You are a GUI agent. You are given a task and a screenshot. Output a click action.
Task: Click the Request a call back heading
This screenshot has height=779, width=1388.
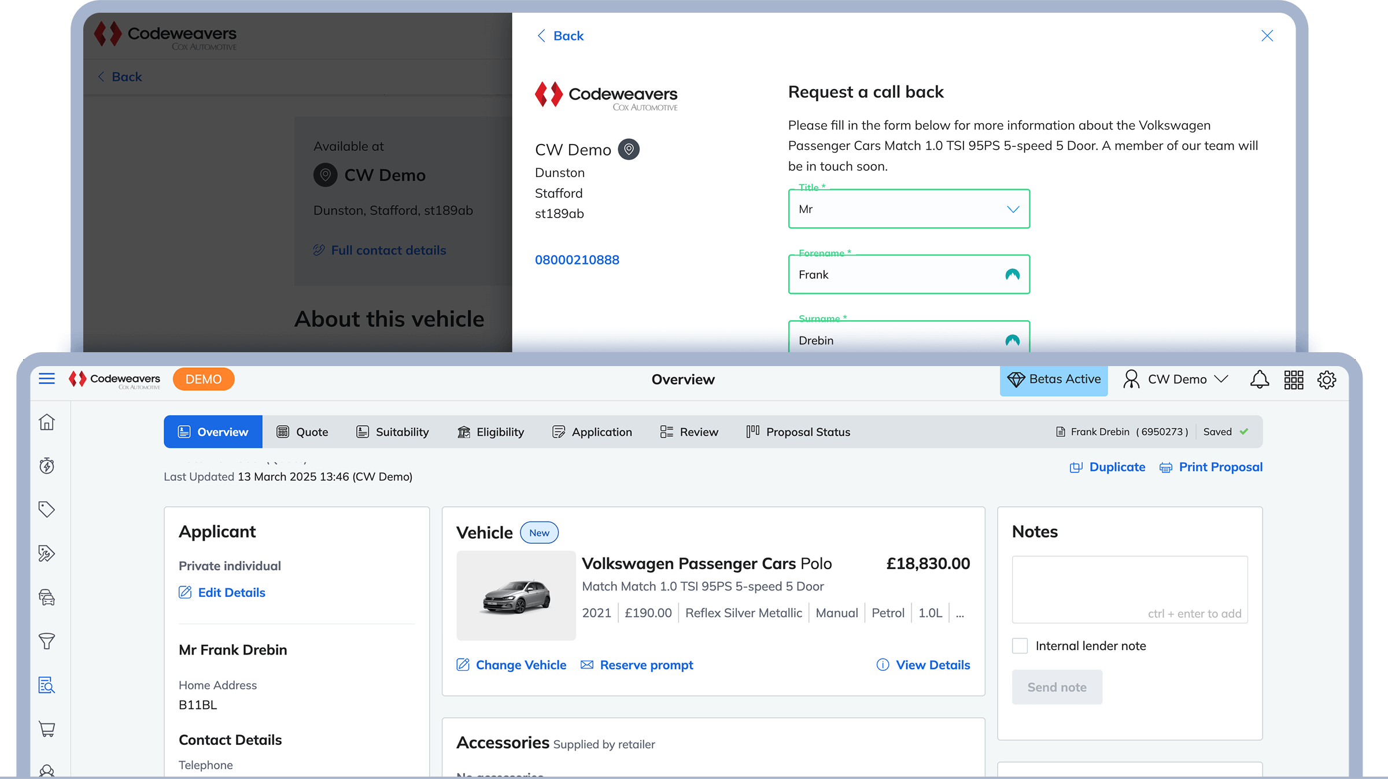(x=866, y=92)
